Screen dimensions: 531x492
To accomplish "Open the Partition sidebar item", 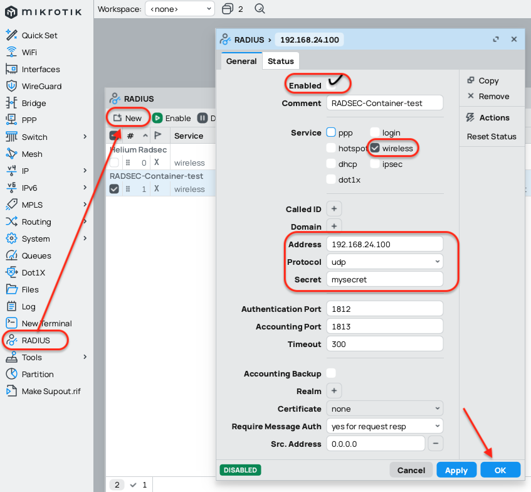I will click(38, 374).
